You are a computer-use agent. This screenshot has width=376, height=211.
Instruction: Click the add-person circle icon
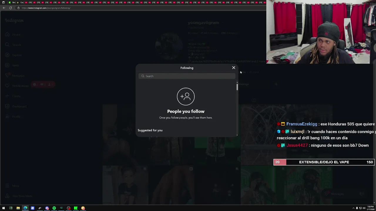(186, 96)
